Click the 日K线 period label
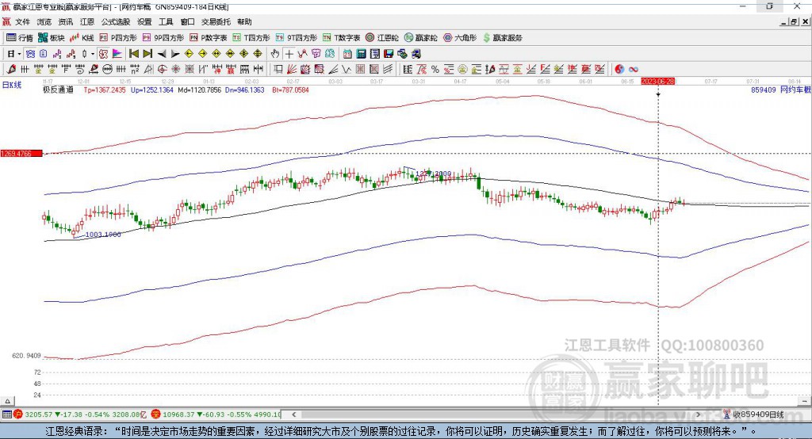The width and height of the screenshot is (812, 439). tap(12, 85)
